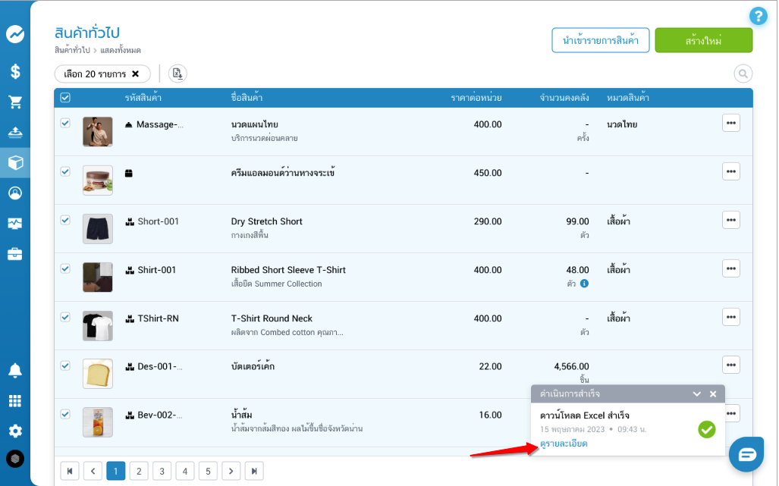This screenshot has width=779, height=486.
Task: Open the help question mark icon
Action: [758, 16]
